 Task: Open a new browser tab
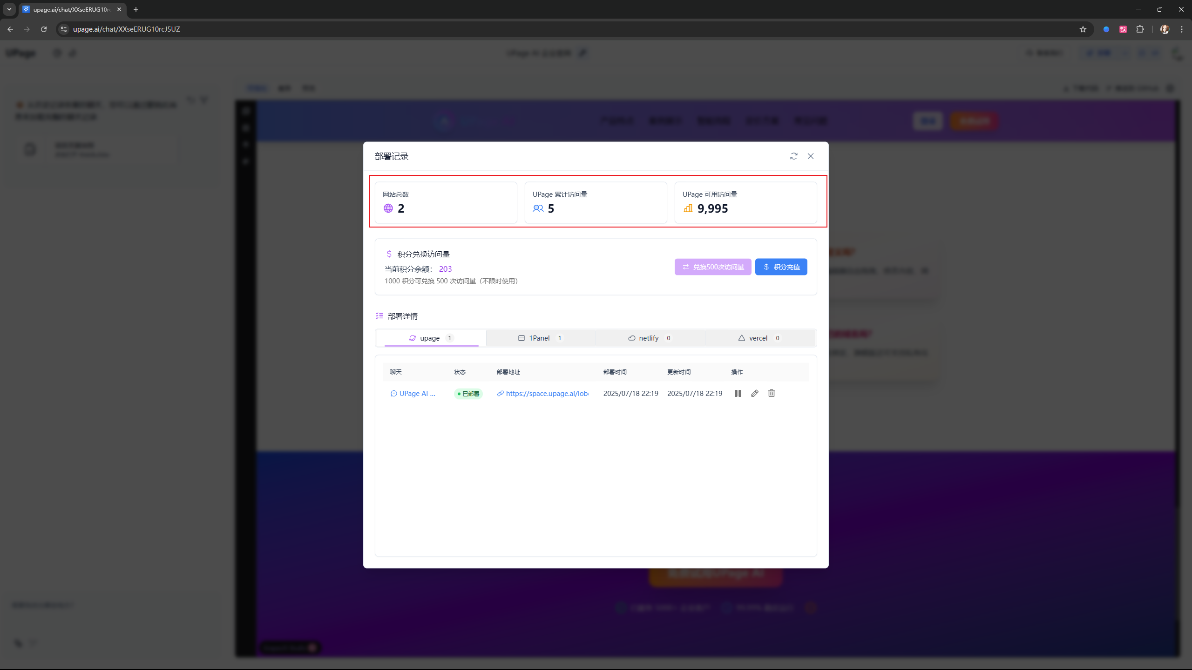tap(136, 9)
